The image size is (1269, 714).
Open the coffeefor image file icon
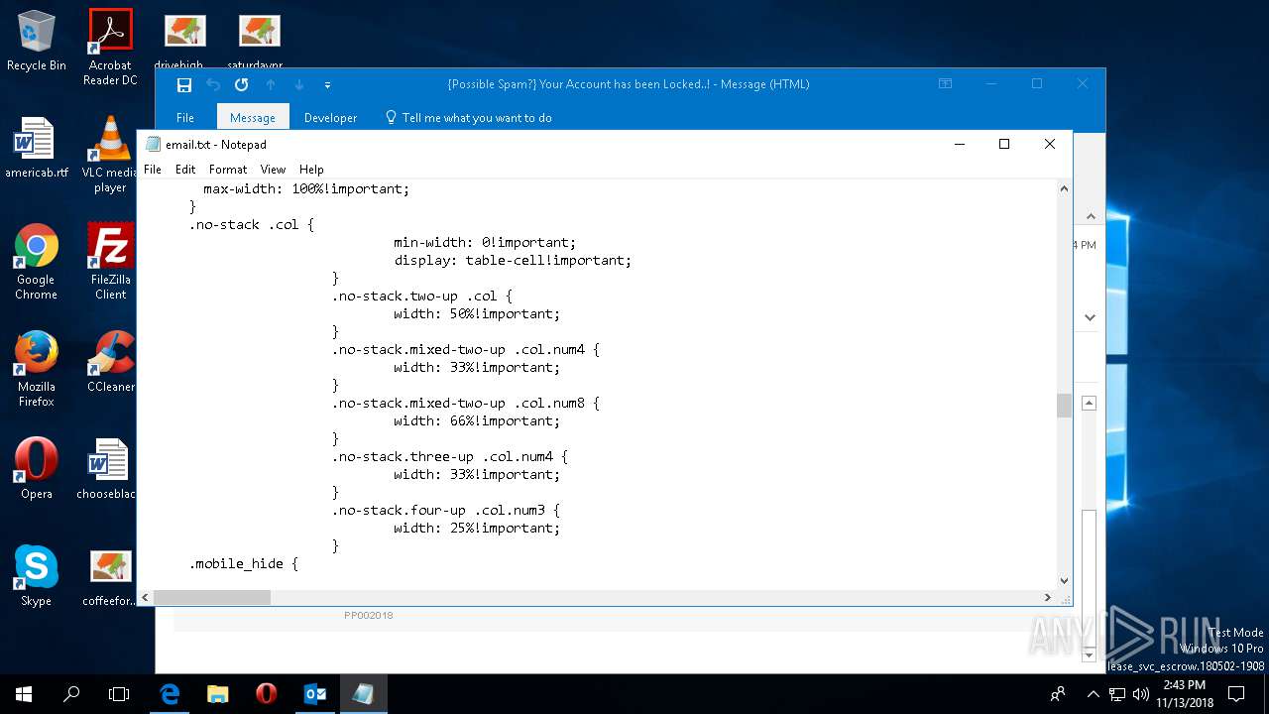[110, 576]
